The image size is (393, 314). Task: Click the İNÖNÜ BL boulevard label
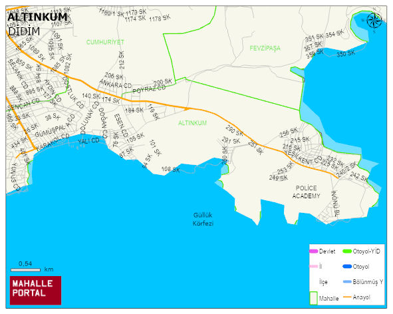pos(335,204)
